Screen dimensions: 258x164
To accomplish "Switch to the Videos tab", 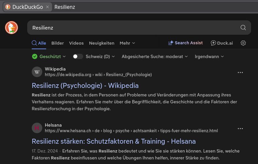I will pyautogui.click(x=76, y=43).
